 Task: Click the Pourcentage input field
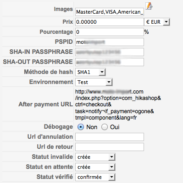[110, 32]
